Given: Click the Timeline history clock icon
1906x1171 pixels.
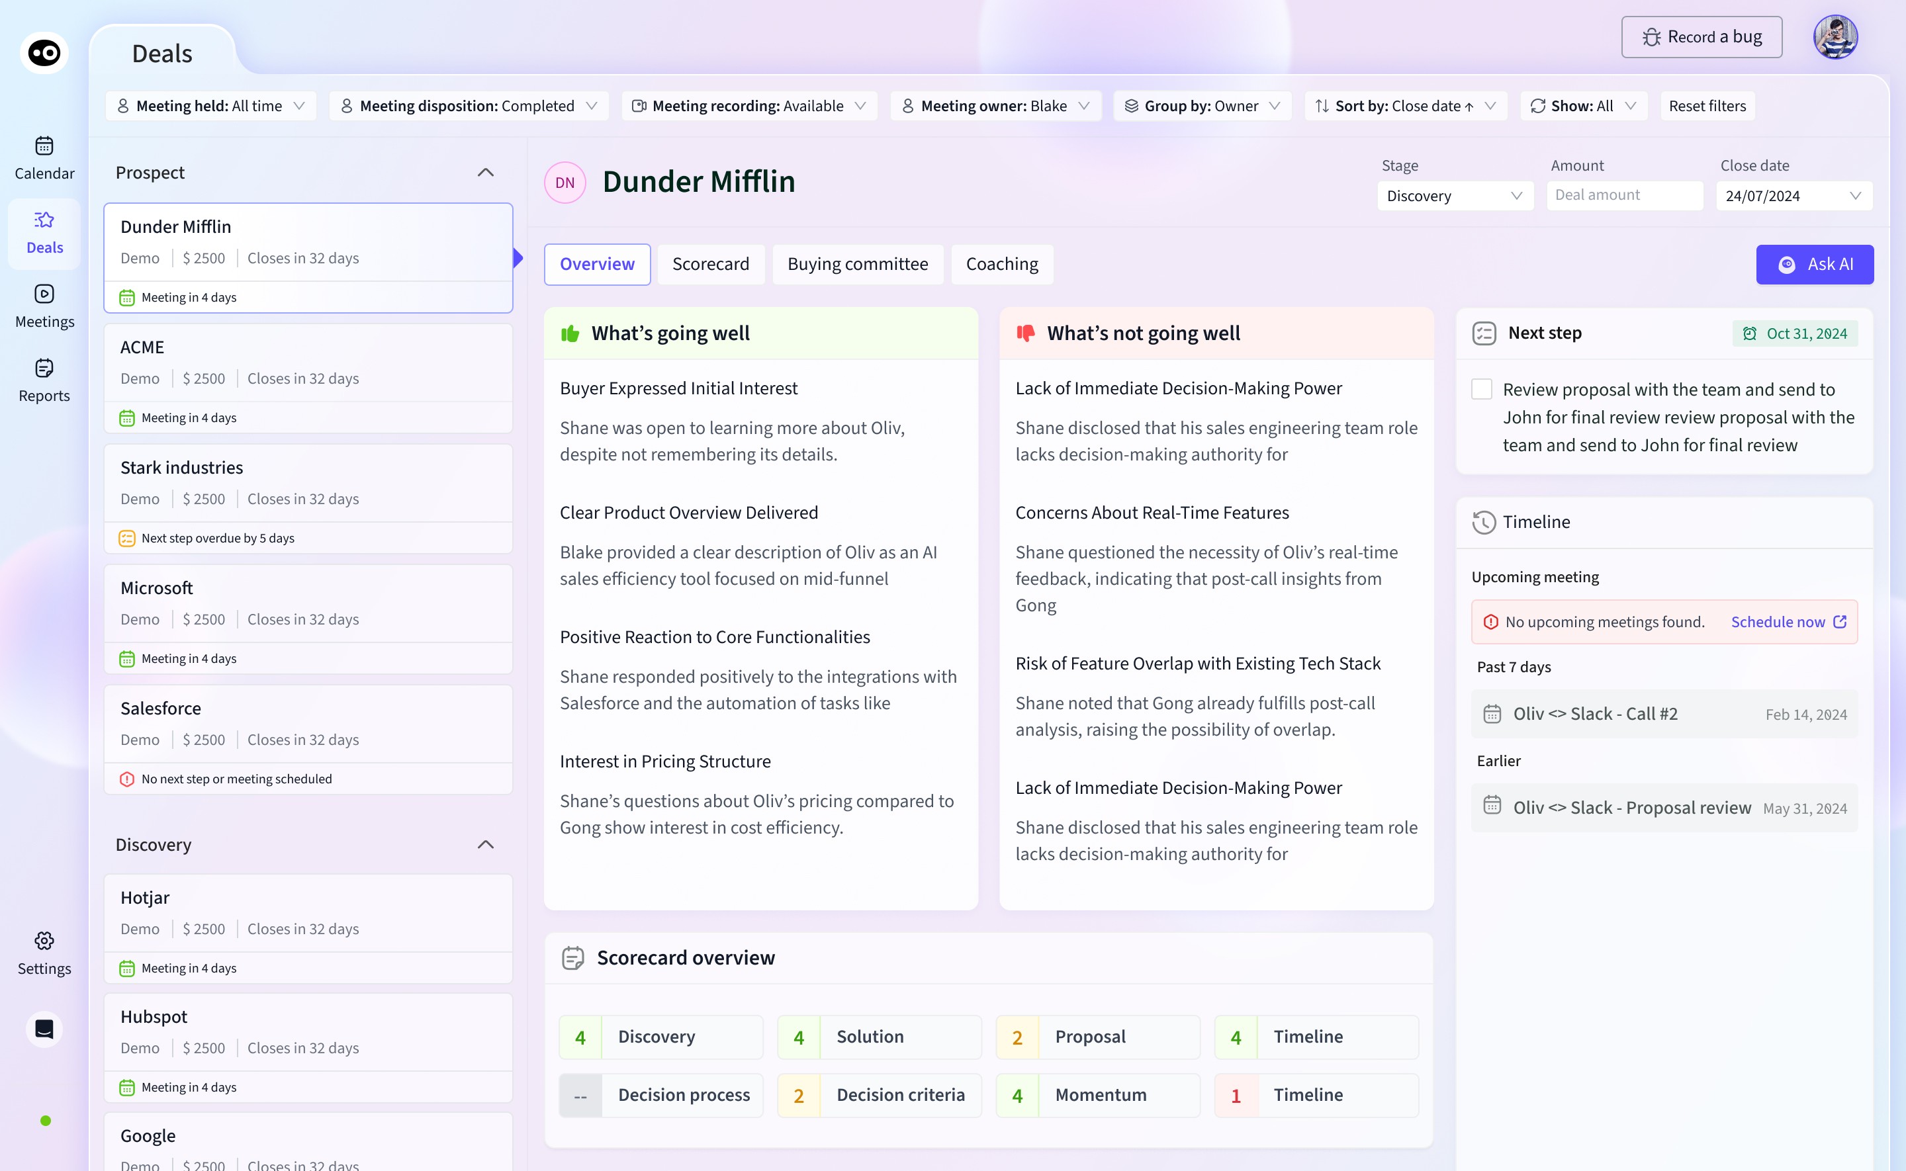Looking at the screenshot, I should (1483, 522).
